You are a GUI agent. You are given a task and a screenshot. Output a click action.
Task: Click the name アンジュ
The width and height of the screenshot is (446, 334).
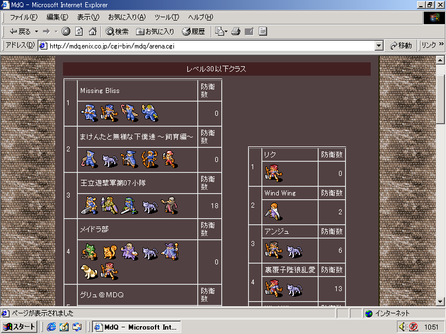(x=277, y=232)
